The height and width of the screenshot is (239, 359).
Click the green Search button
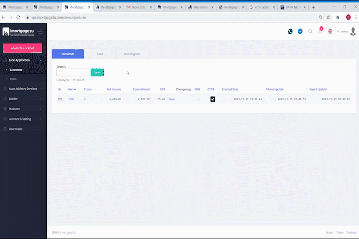click(x=97, y=72)
